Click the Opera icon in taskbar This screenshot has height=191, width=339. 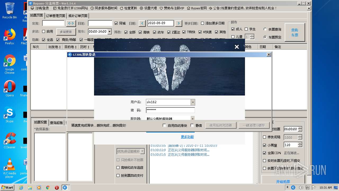pos(57,188)
